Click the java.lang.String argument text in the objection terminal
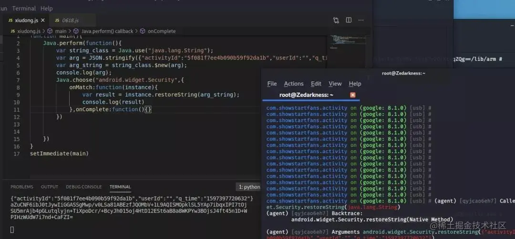 [x=372, y=207]
